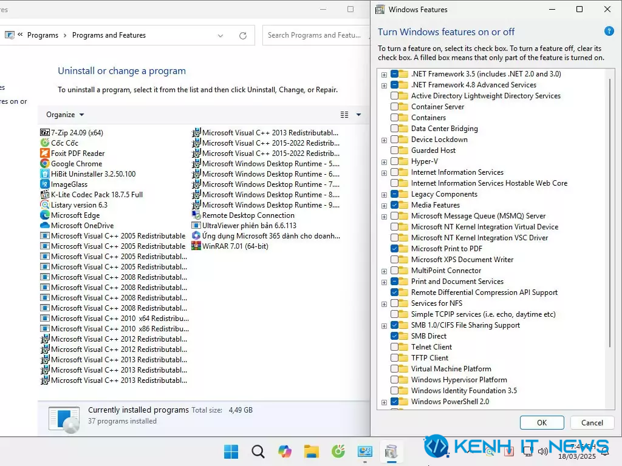Click the Foxit PDF Reader icon
The image size is (622, 466).
45,153
